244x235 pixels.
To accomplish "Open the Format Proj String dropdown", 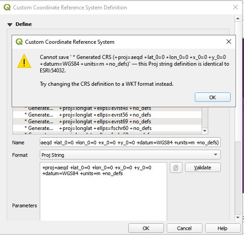I will pos(130,155).
